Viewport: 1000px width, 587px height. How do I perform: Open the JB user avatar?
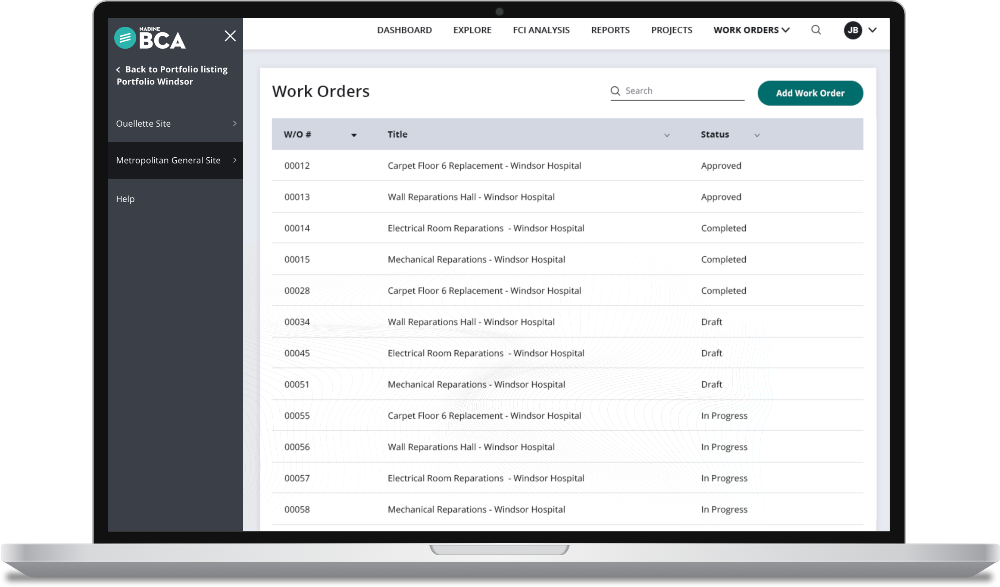pos(853,30)
